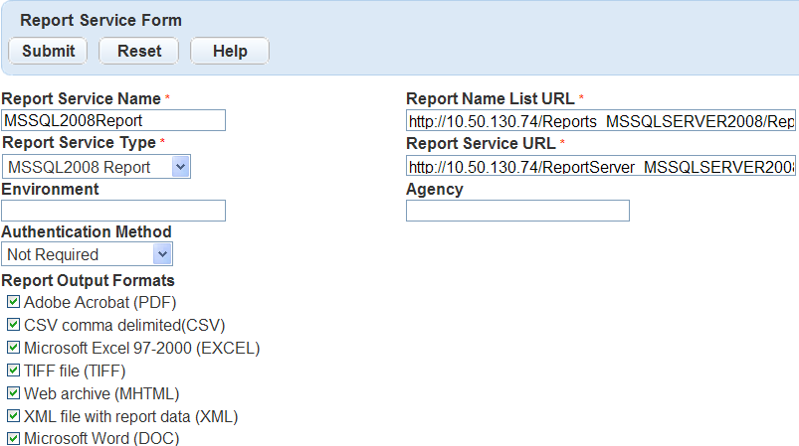799x446 pixels.
Task: Click the Agency text field
Action: [517, 211]
